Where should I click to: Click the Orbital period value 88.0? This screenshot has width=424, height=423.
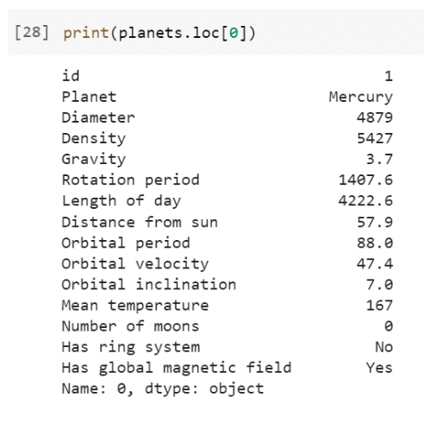(375, 243)
